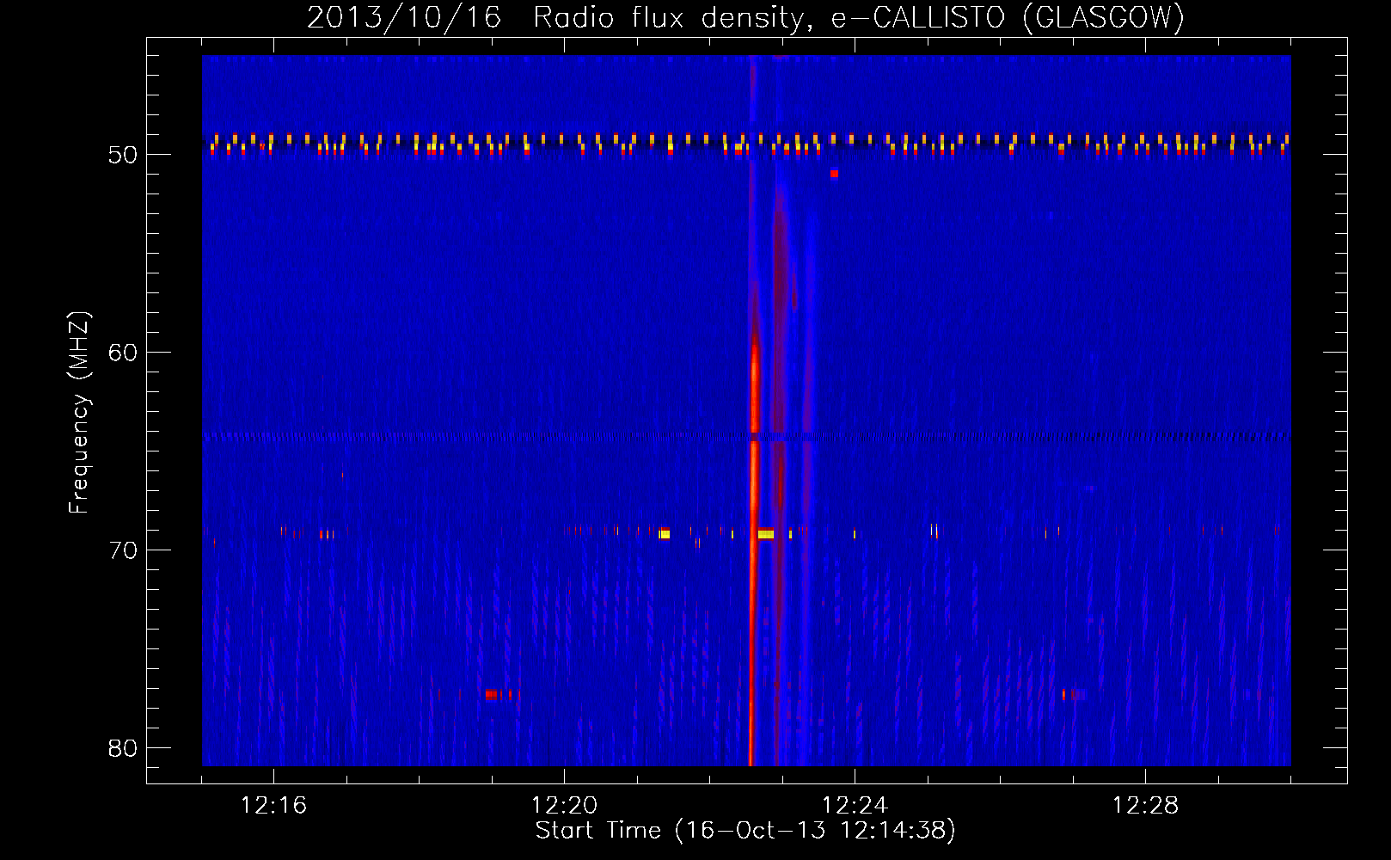Screen dimensions: 1391x860
Task: Click the Frequency (MHZ) axis label
Action: pos(78,413)
